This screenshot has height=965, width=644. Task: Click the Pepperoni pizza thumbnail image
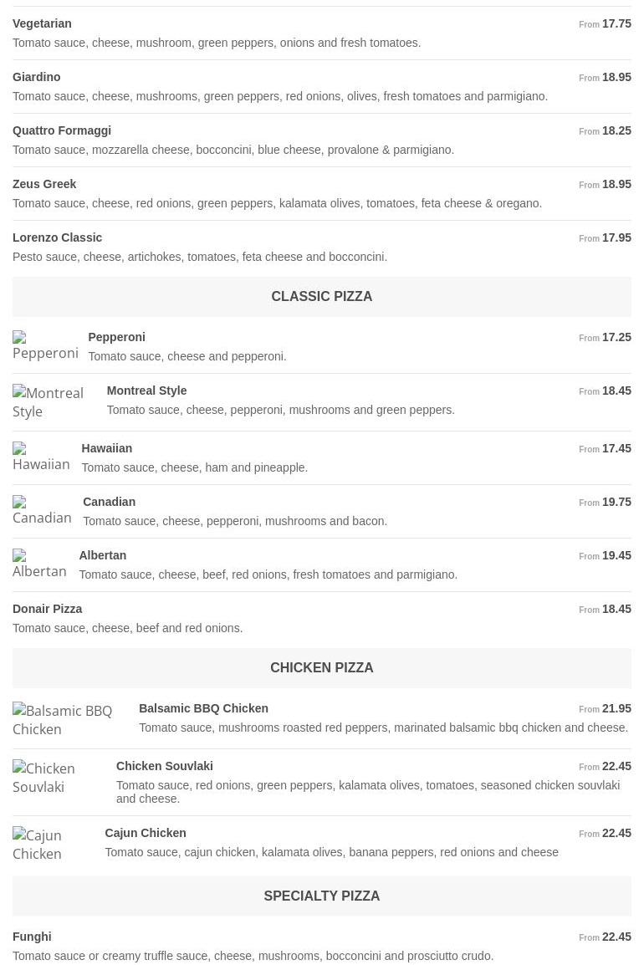45,345
